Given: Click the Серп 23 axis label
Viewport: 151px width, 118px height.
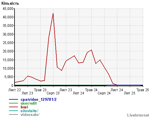Looking at the screenshot, I should pos(53,93).
